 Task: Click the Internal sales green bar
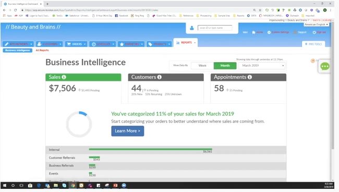(x=151, y=149)
